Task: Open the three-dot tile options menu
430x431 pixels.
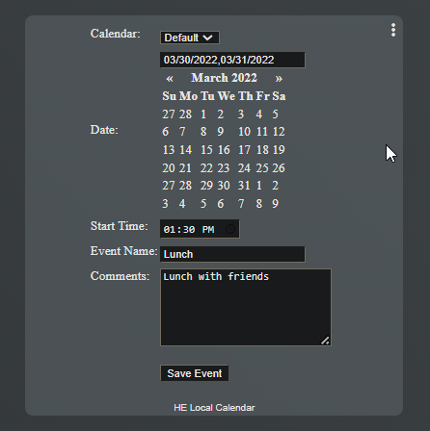Action: [x=393, y=30]
